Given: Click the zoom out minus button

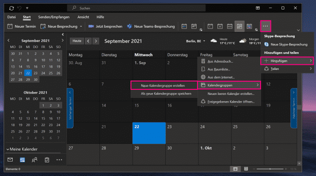Looking at the screenshot, I should pyautogui.click(x=254, y=169).
